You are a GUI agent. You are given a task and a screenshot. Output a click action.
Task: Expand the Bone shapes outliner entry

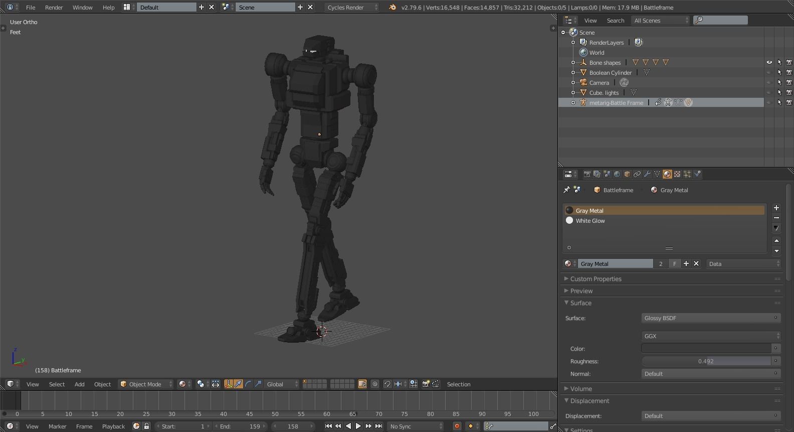[573, 63]
